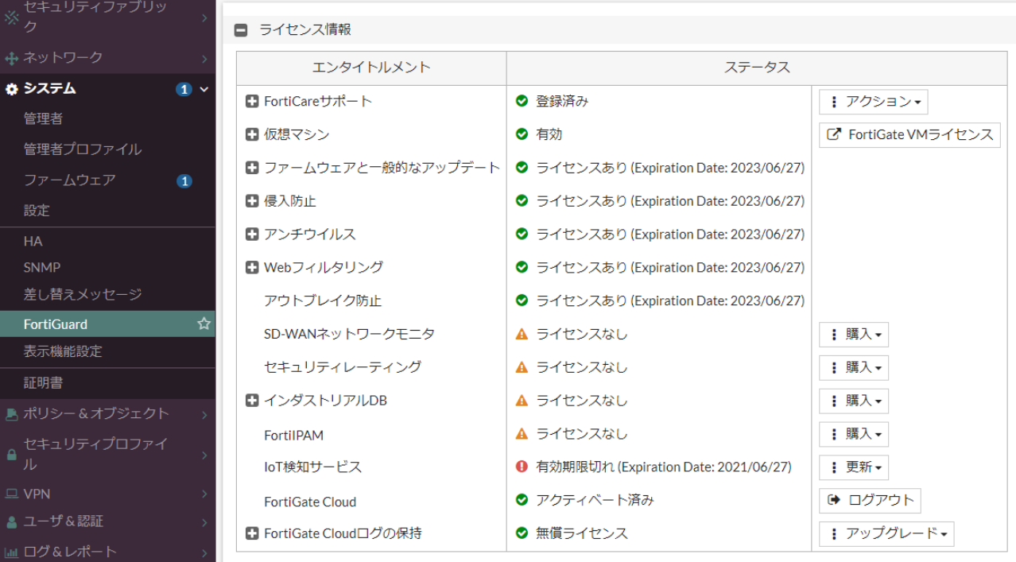Click the favorite star next to FortiGuard
The height and width of the screenshot is (562, 1016).
pyautogui.click(x=204, y=324)
